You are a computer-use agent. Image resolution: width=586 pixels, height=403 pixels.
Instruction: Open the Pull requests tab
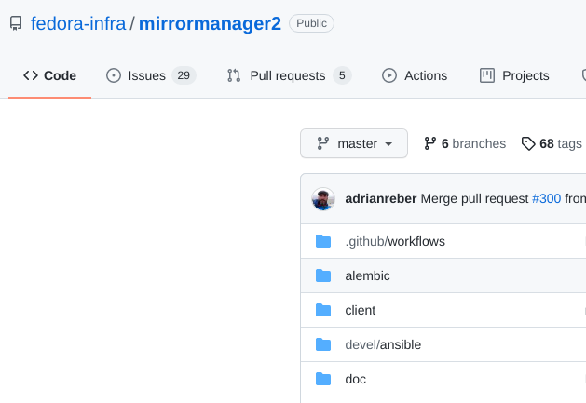(289, 75)
